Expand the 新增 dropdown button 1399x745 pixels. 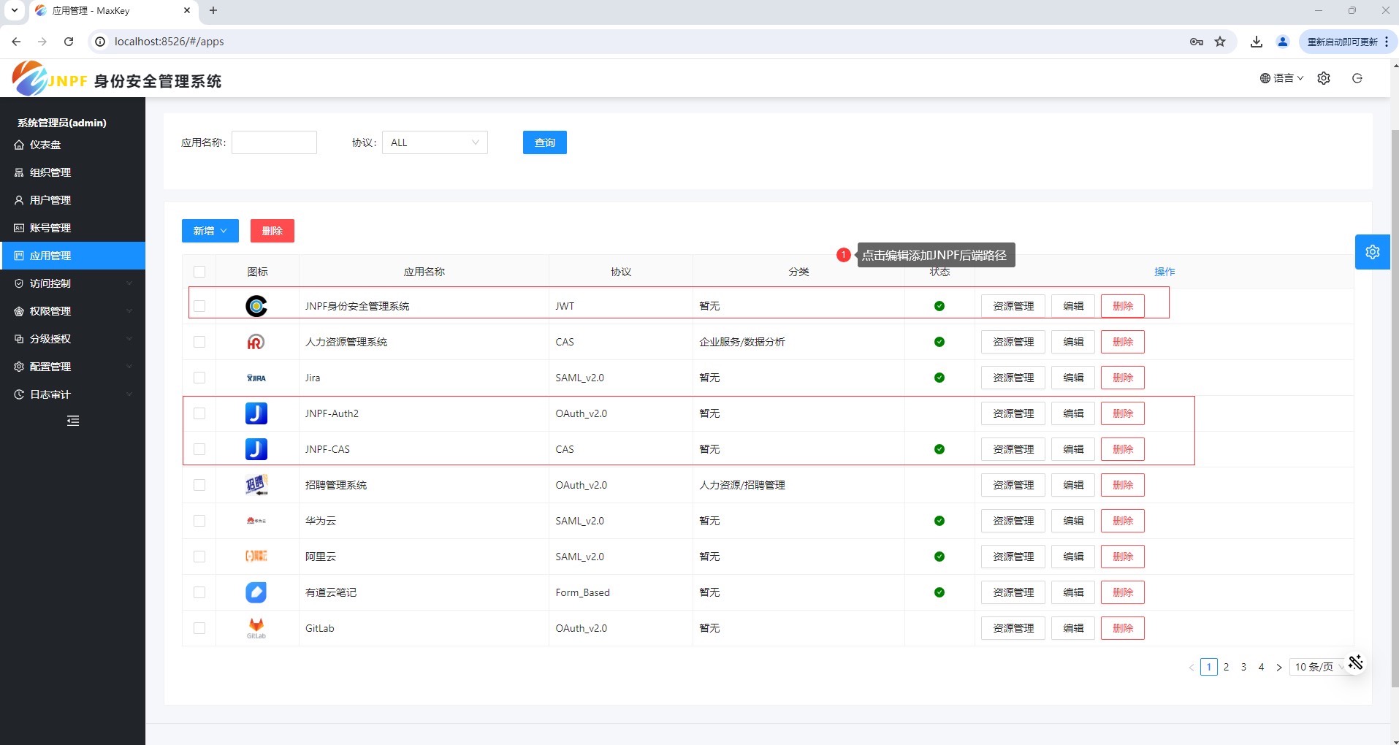[x=210, y=231]
